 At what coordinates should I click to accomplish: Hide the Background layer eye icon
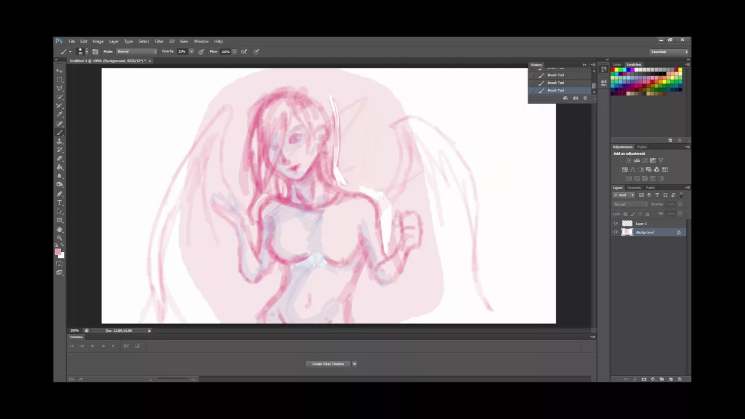[615, 232]
